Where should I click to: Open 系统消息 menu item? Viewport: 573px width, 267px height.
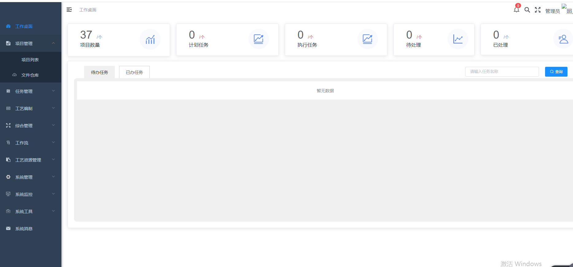tap(31, 229)
